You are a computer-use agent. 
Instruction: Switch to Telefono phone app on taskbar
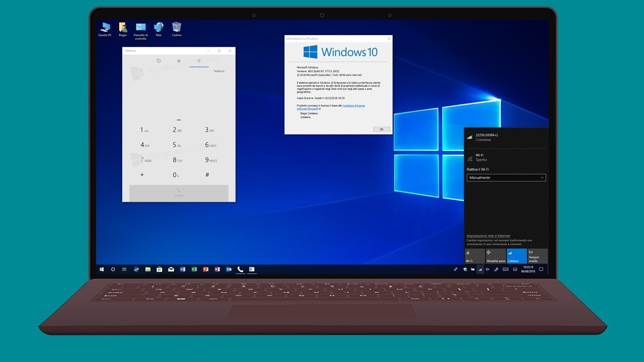[240, 269]
